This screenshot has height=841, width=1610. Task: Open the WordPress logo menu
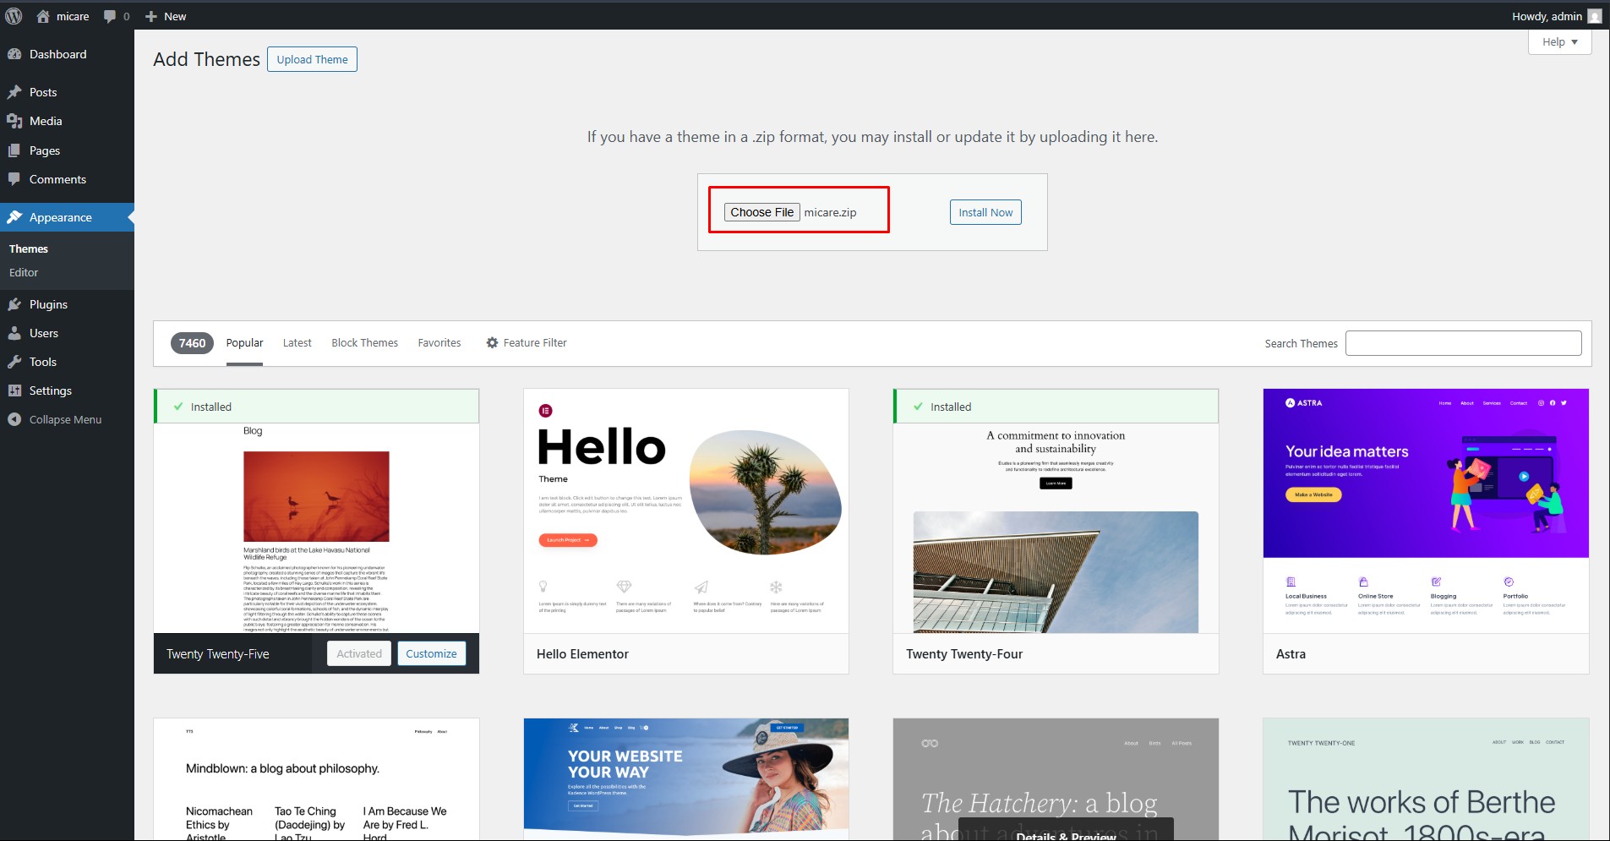point(14,16)
